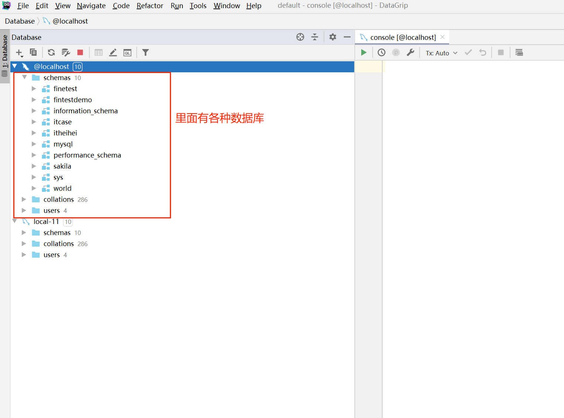Viewport: 564px width, 418px height.
Task: Click the Rollback arrow icon
Action: click(483, 52)
